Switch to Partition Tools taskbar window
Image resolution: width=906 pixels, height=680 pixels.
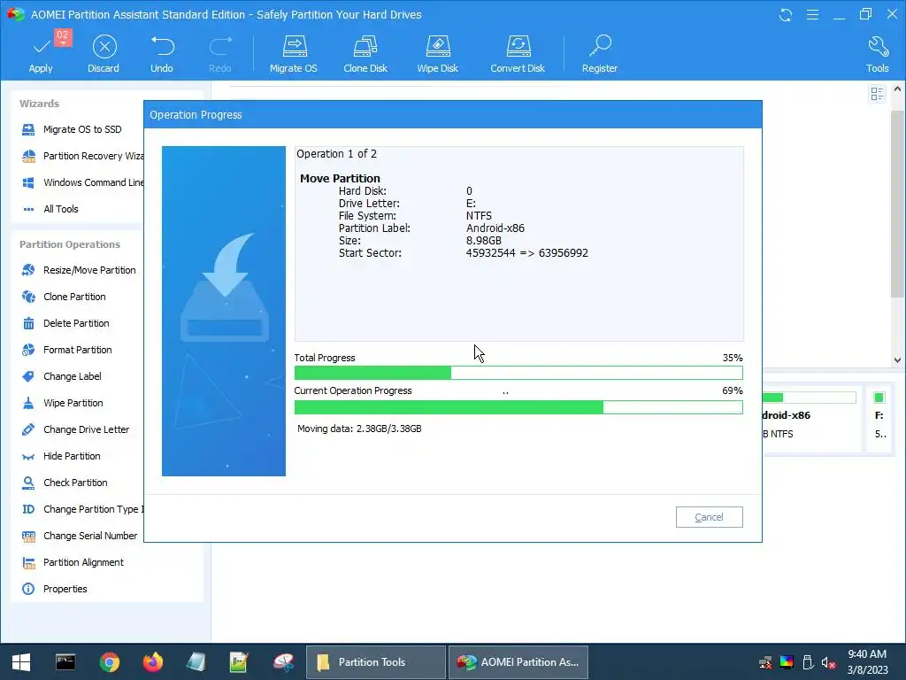[375, 662]
